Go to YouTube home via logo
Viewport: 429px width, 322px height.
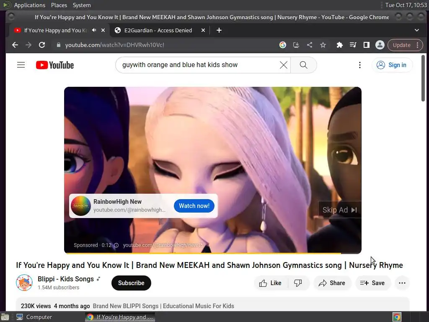[x=55, y=65]
